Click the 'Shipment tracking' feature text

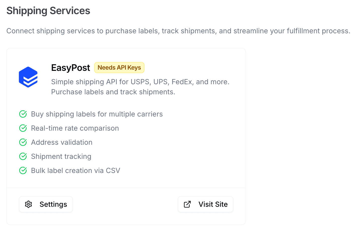(x=61, y=156)
